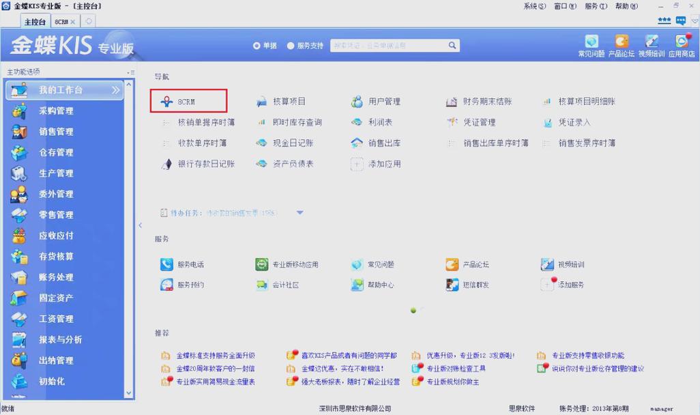Open the 销售出库 shortcut
The image size is (700, 415).
(x=375, y=143)
